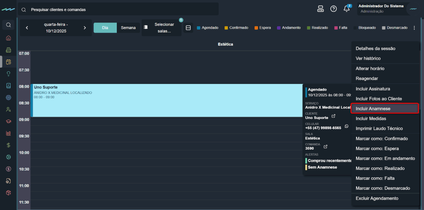Image resolution: width=424 pixels, height=210 pixels.
Task: Open the dollar sign financial icon
Action: point(8,145)
